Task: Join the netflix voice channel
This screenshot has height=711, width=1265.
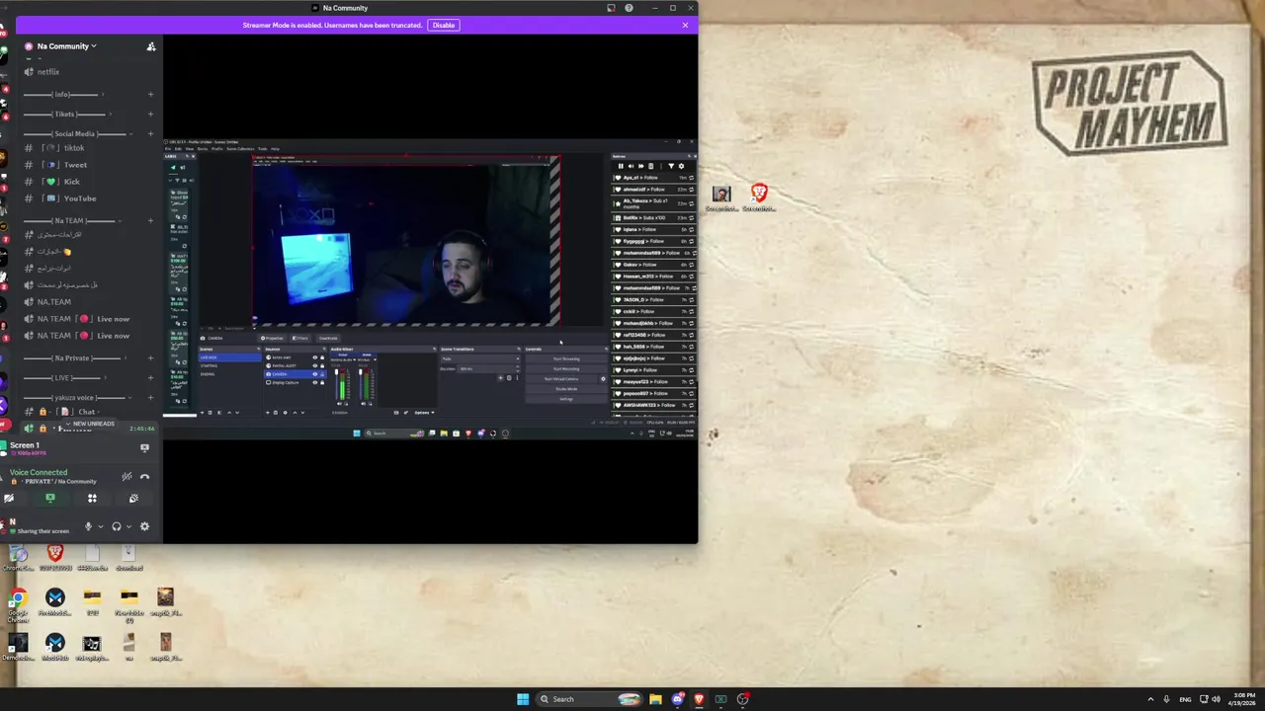Action: point(47,72)
